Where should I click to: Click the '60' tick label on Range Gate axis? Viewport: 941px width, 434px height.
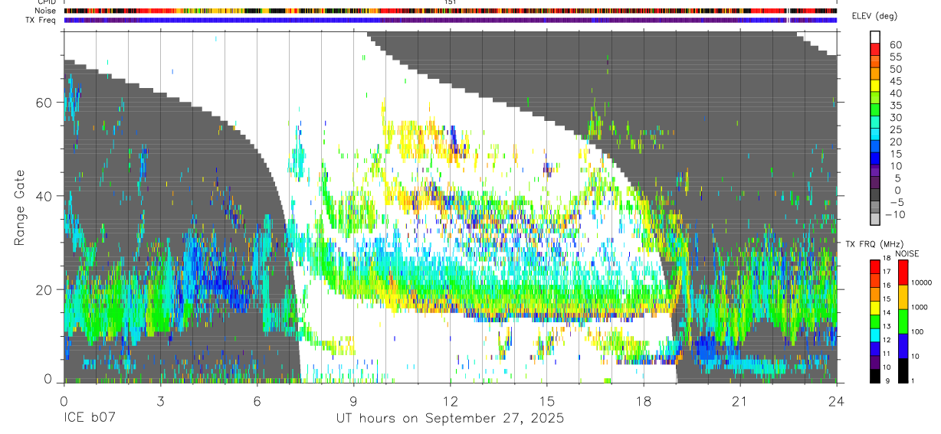pyautogui.click(x=44, y=103)
